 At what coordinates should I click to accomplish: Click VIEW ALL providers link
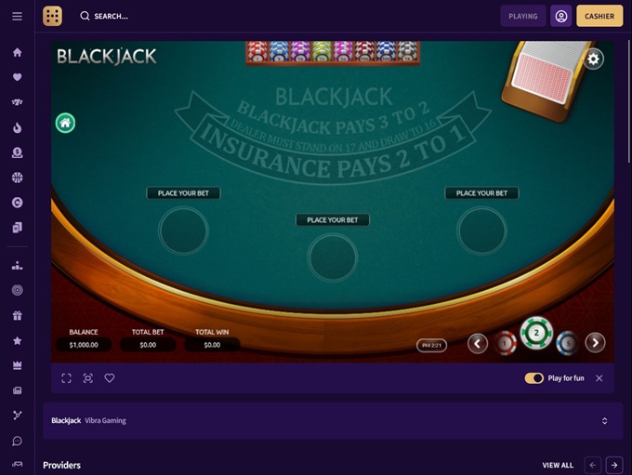[x=558, y=466]
